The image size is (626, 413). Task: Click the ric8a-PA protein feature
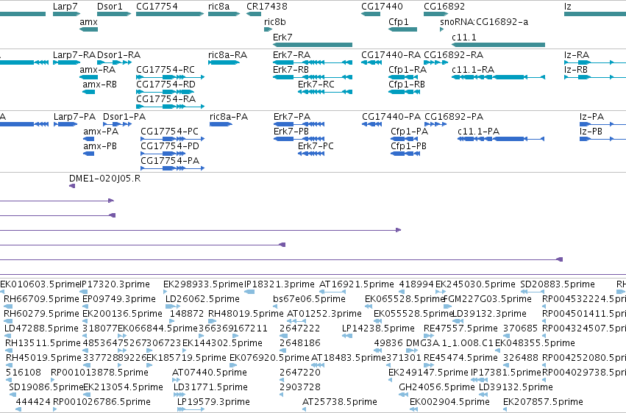221,124
